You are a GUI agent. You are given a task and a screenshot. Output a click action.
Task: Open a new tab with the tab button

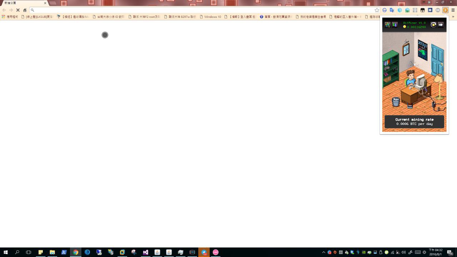pyautogui.click(x=53, y=3)
